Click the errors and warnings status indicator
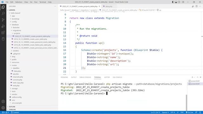The image size is (203, 114). point(5,112)
